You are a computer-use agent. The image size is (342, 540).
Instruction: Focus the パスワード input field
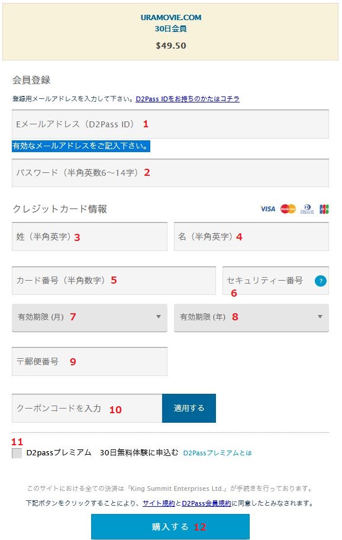[x=170, y=173]
